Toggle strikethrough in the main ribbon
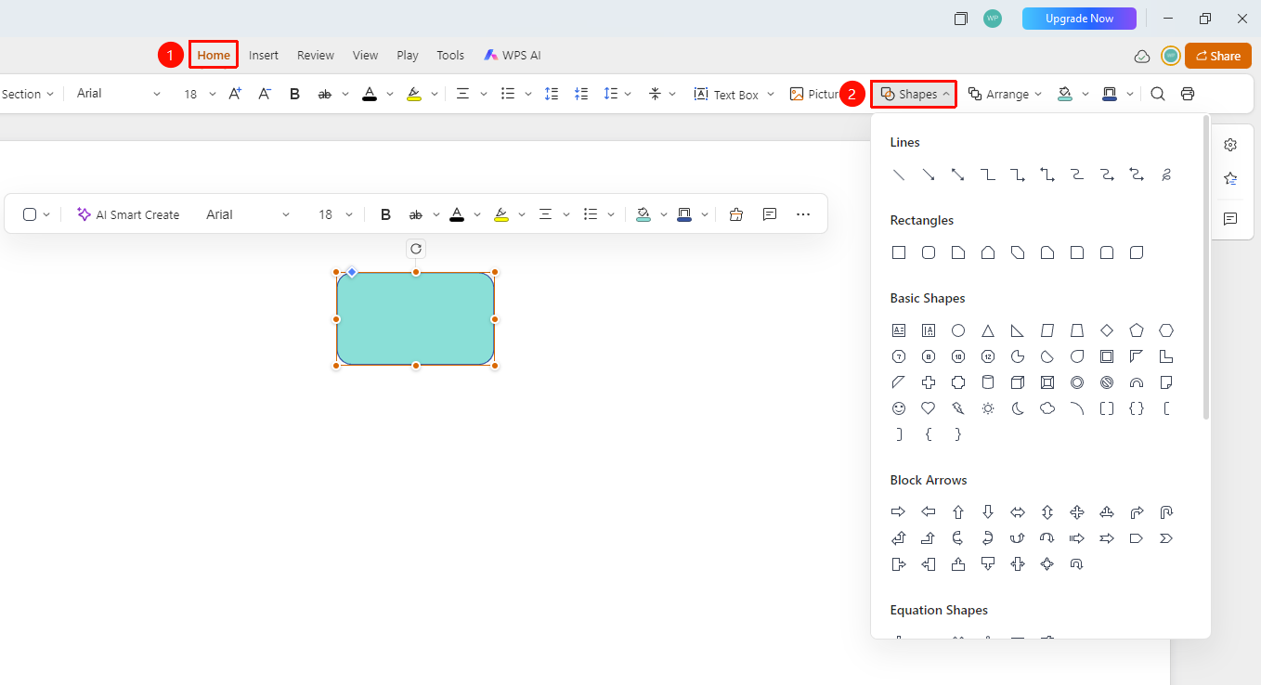 coord(324,94)
